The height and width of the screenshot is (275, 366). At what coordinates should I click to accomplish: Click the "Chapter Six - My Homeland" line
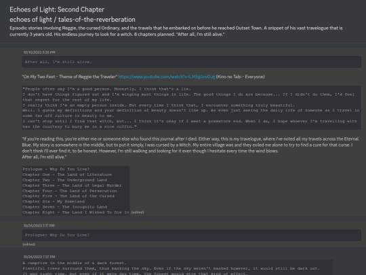(x=54, y=202)
